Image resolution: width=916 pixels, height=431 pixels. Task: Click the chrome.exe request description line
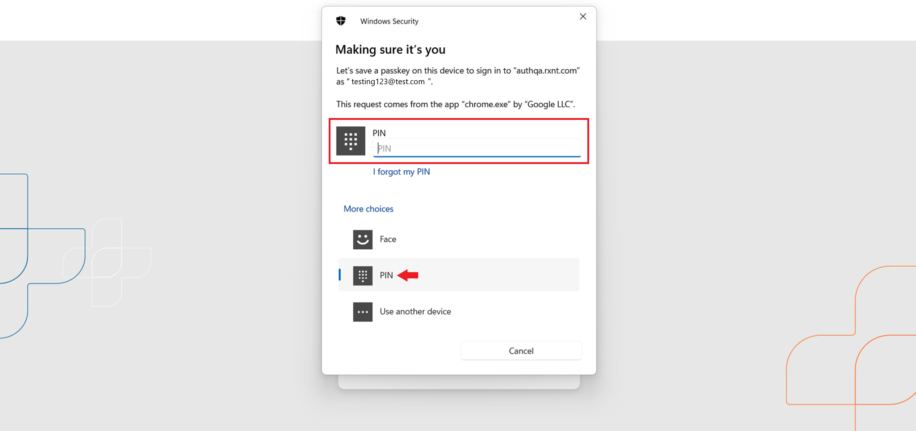[x=455, y=104]
